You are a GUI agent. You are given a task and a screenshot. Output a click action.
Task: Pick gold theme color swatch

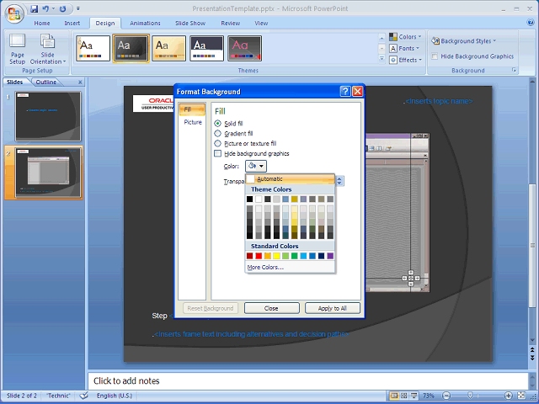click(x=294, y=199)
